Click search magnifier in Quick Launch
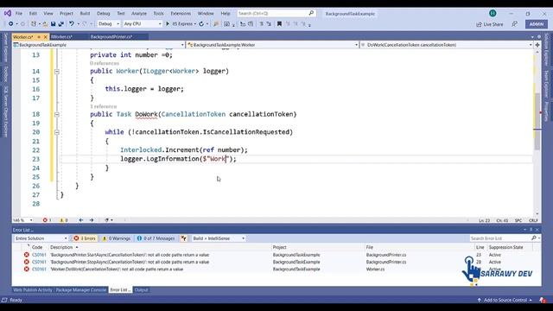Screen dimensions: 553x311 click(311, 13)
